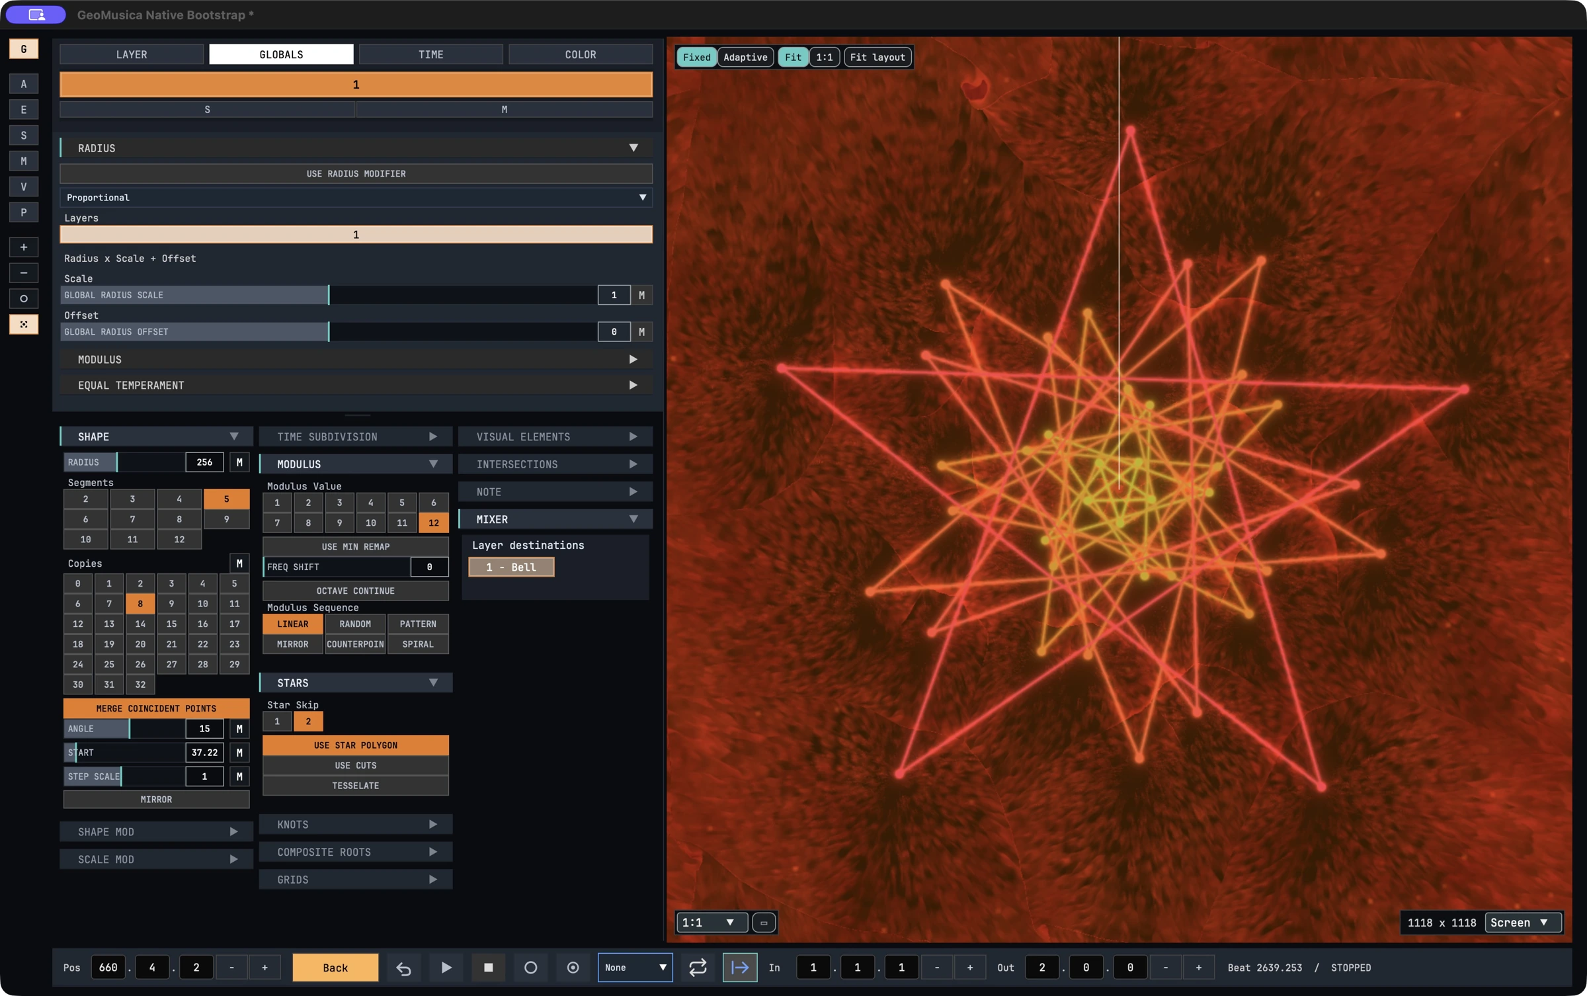The height and width of the screenshot is (996, 1587).
Task: Click the plus sidebar icon
Action: (x=24, y=247)
